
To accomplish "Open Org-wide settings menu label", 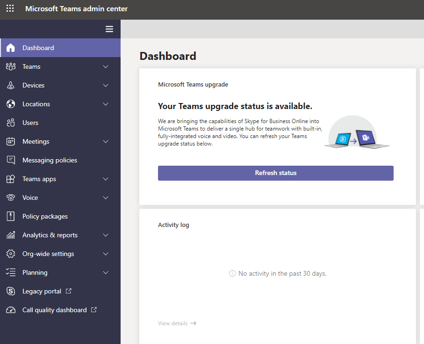I will coord(48,254).
